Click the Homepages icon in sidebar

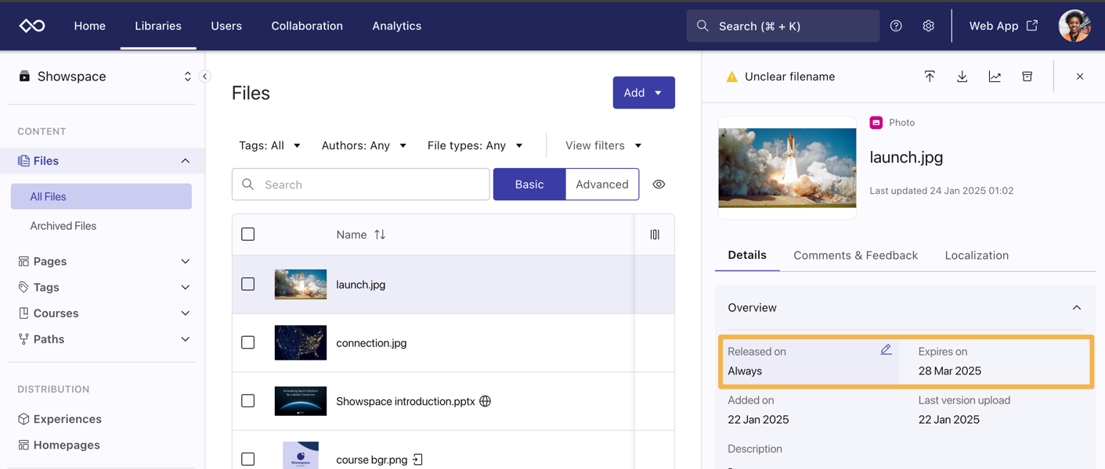pyautogui.click(x=23, y=445)
